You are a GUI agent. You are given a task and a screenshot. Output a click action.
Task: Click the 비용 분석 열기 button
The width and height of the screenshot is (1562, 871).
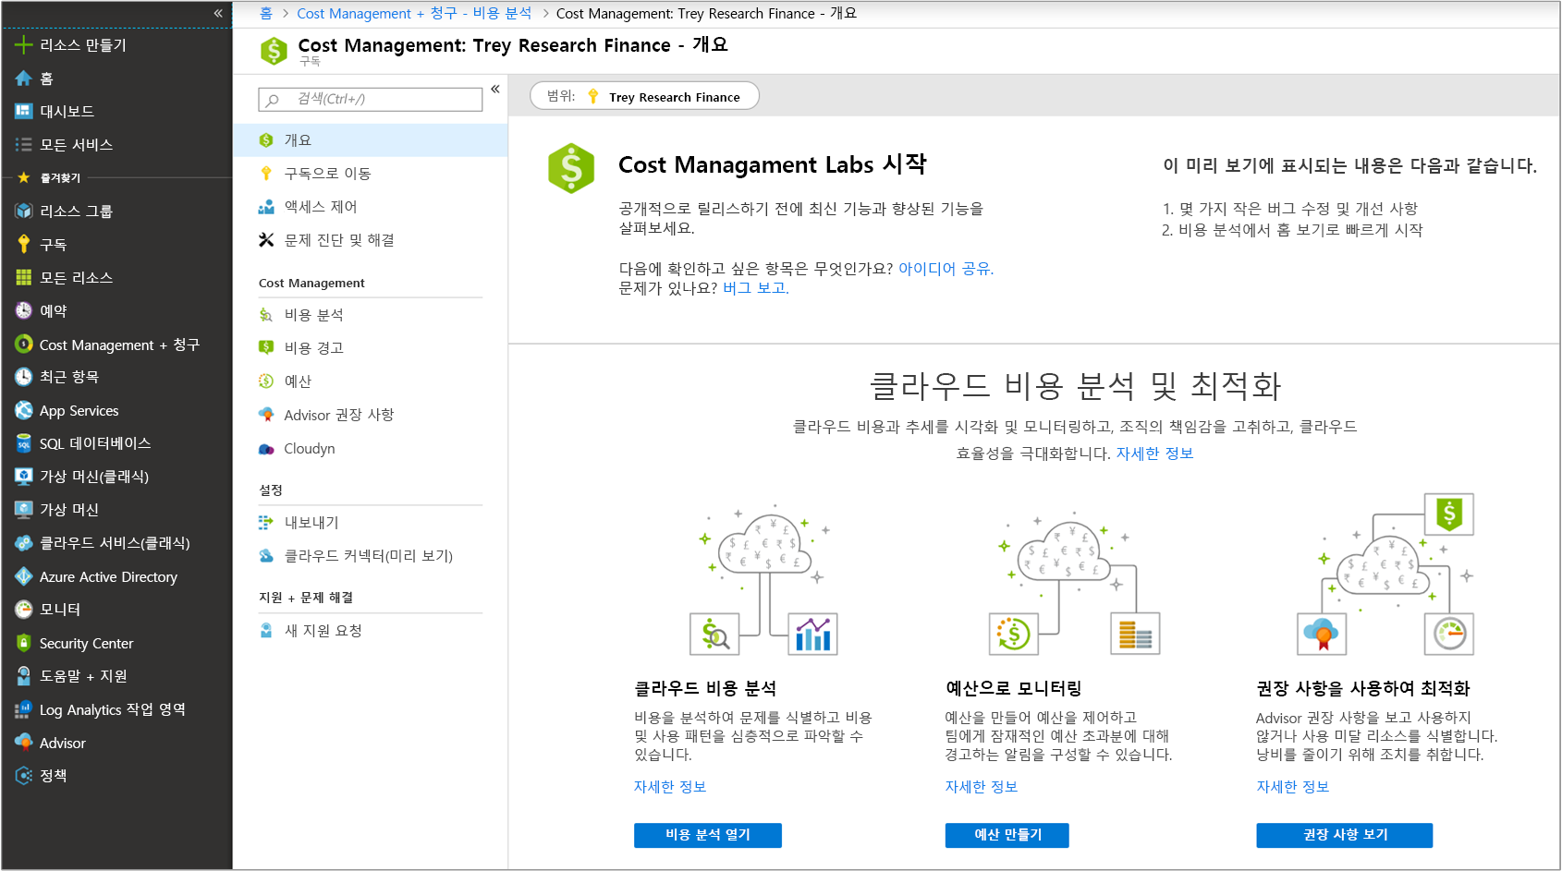pyautogui.click(x=708, y=835)
